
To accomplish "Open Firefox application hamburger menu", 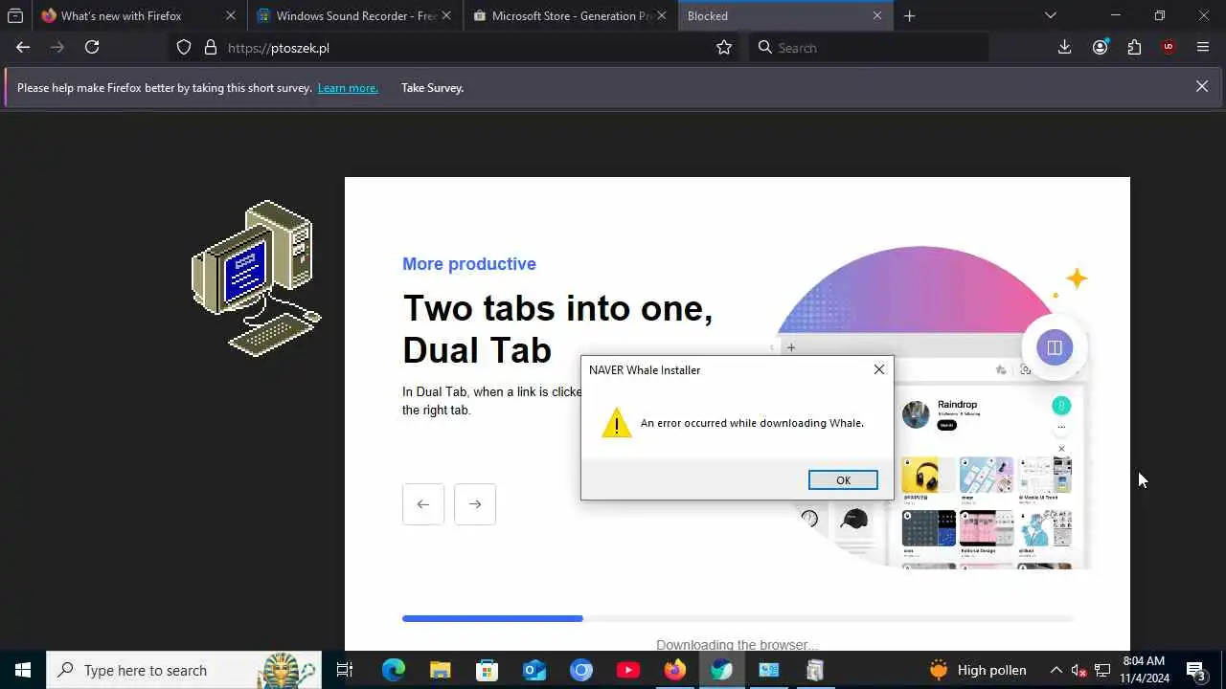I will pyautogui.click(x=1203, y=47).
